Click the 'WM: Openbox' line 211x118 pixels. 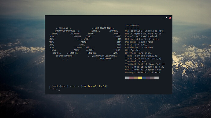coord(133,50)
